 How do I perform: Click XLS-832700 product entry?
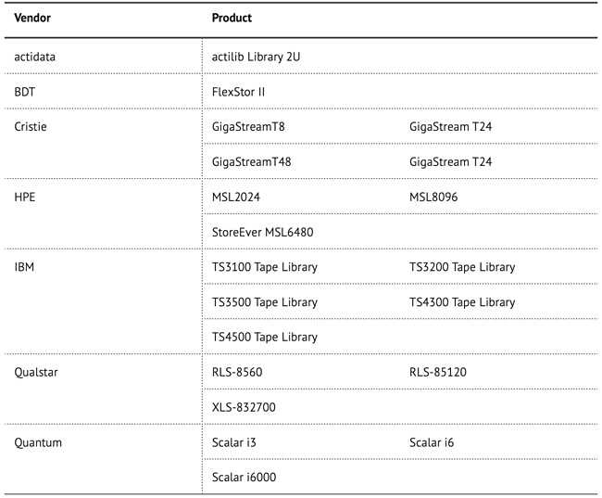[245, 407]
